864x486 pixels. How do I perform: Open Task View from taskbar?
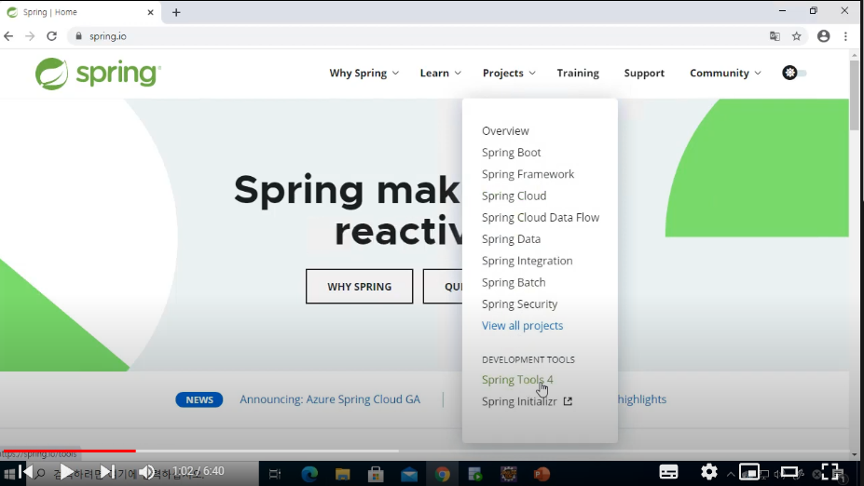click(274, 474)
